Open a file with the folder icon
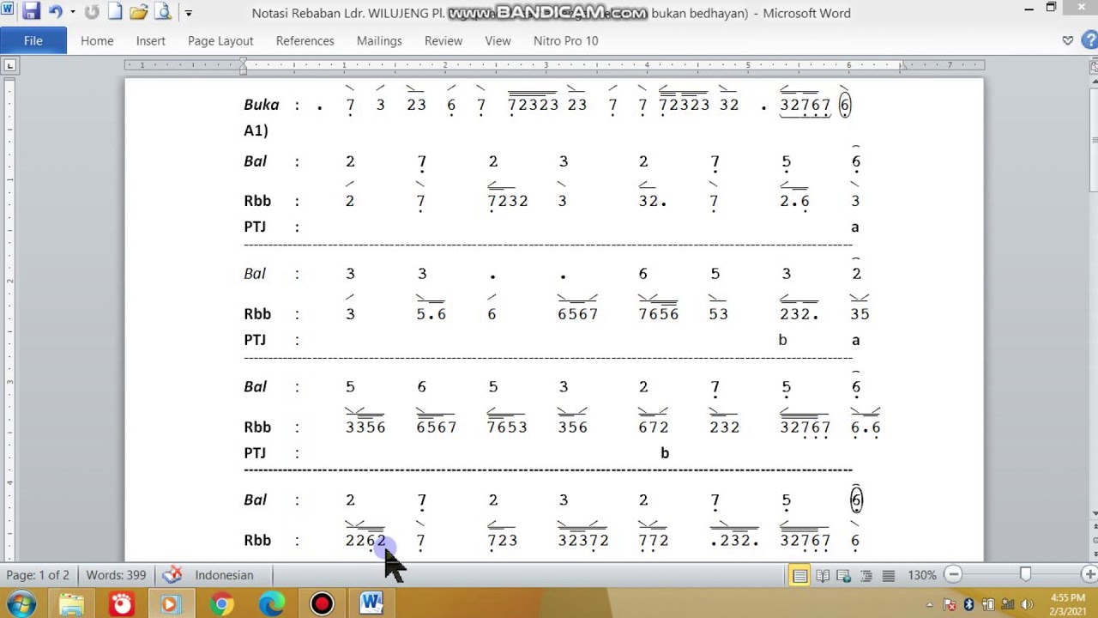 [x=138, y=12]
